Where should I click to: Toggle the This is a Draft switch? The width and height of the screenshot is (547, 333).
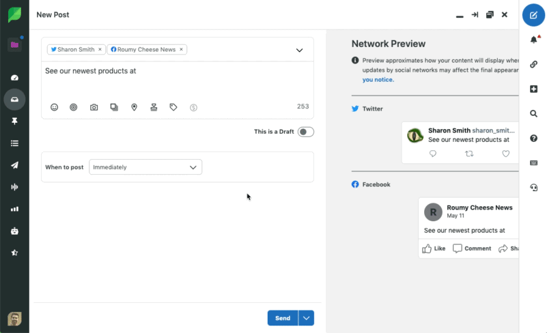click(305, 132)
